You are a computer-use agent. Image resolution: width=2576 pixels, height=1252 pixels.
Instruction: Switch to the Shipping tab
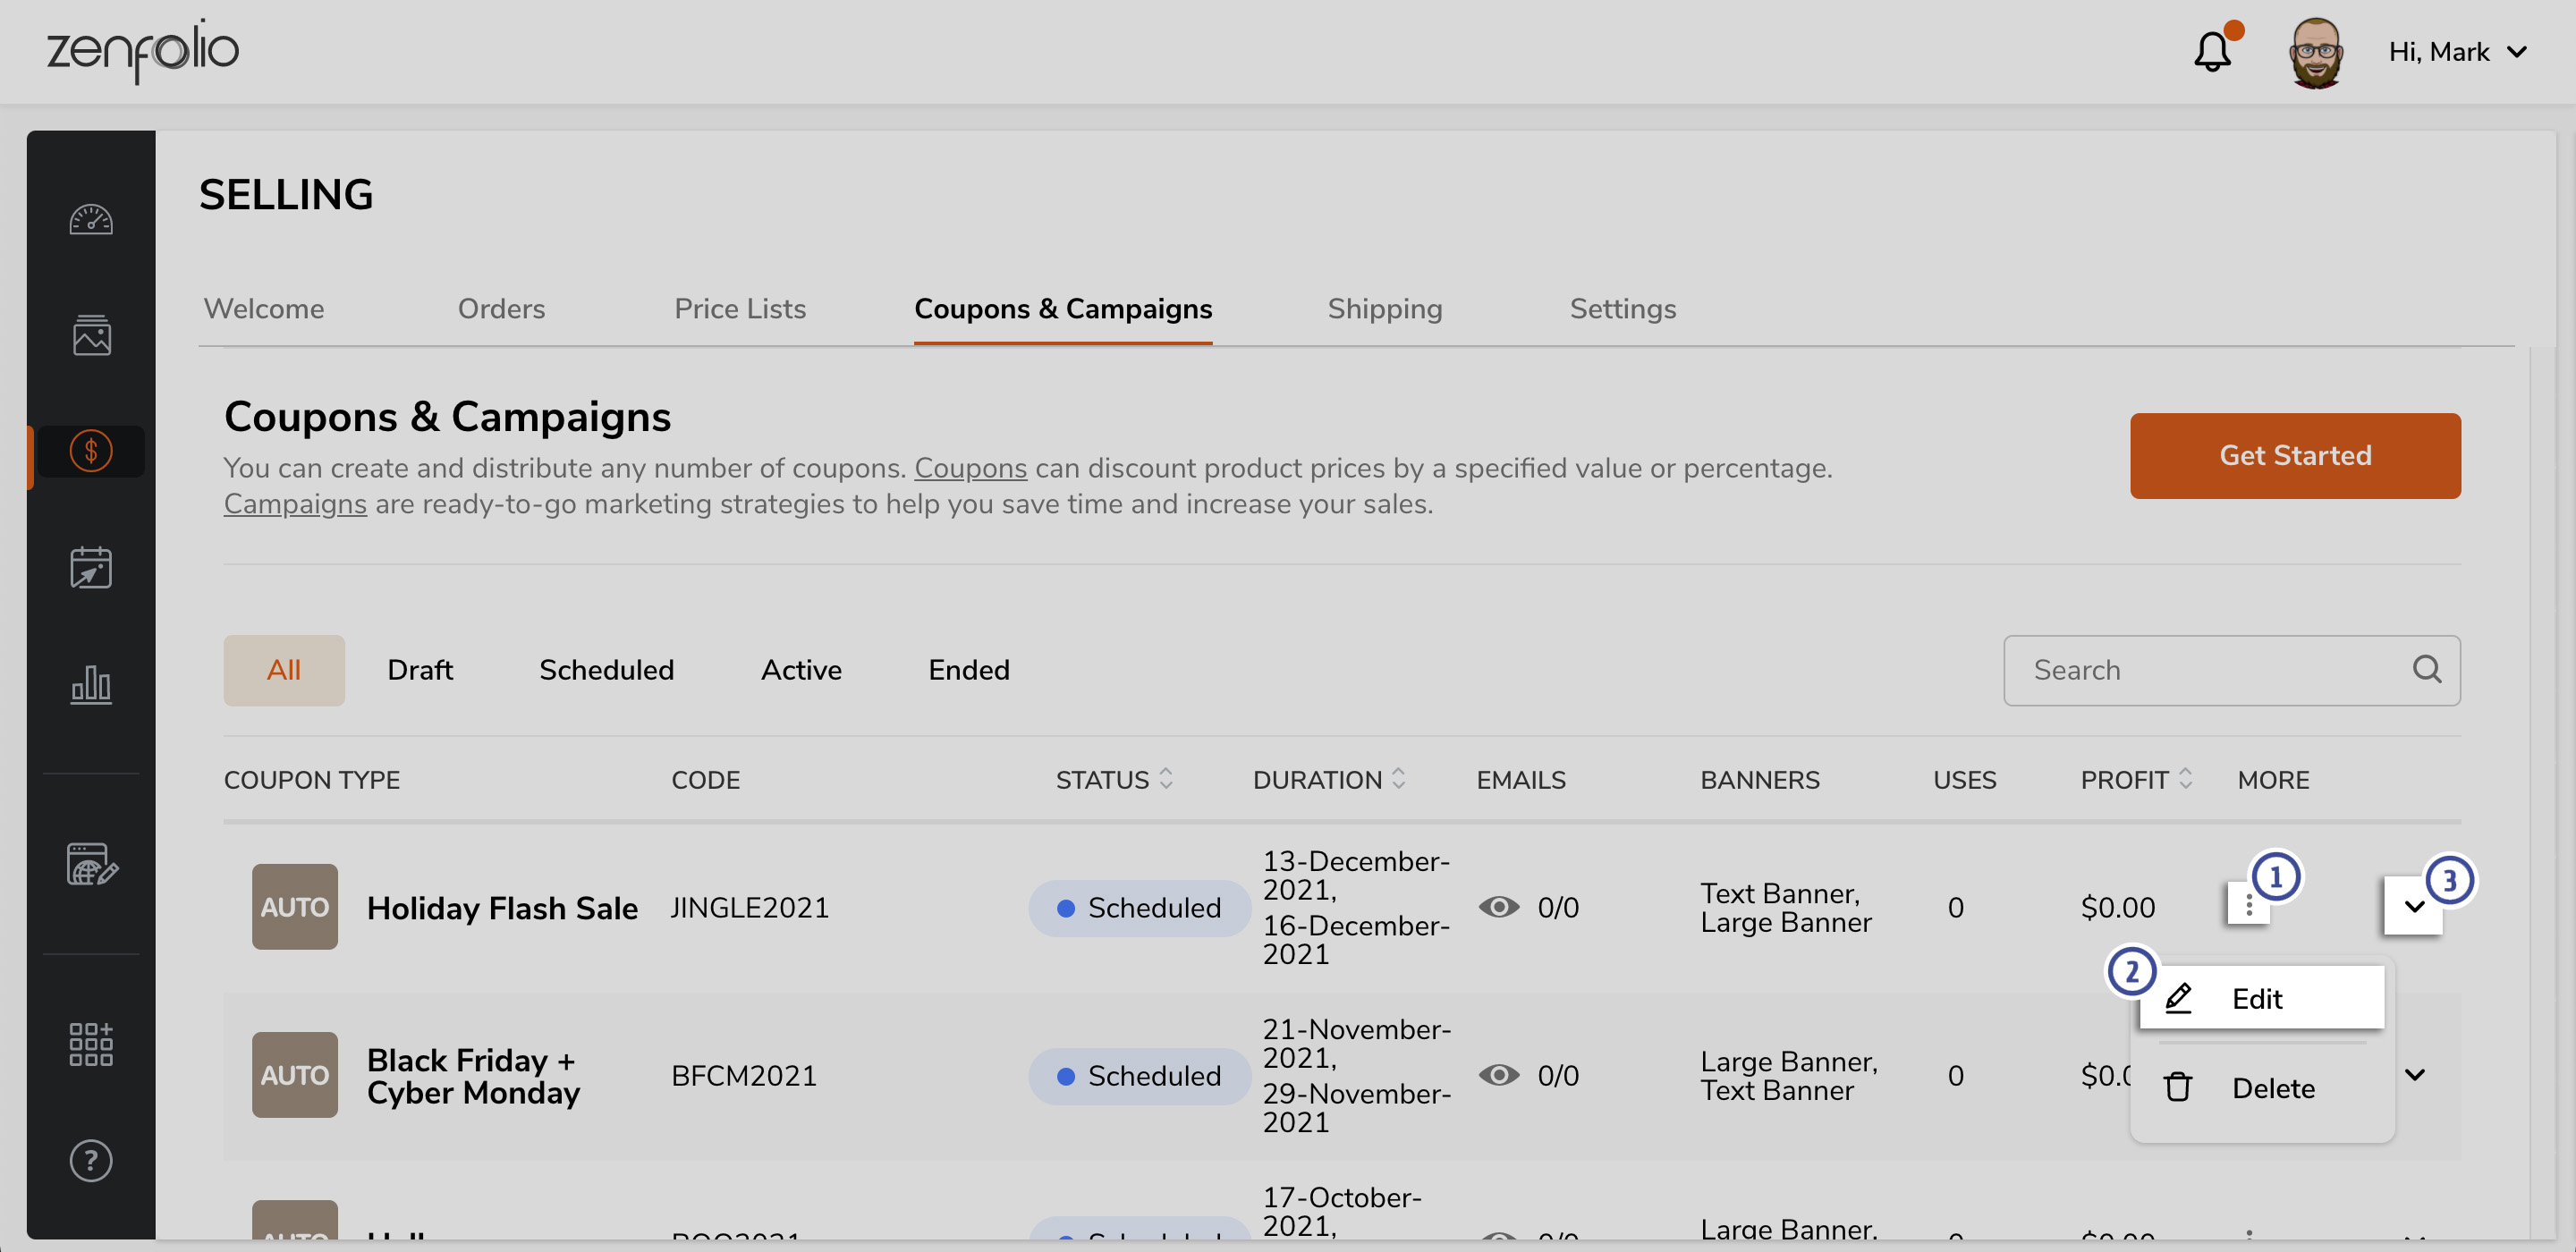click(x=1385, y=309)
